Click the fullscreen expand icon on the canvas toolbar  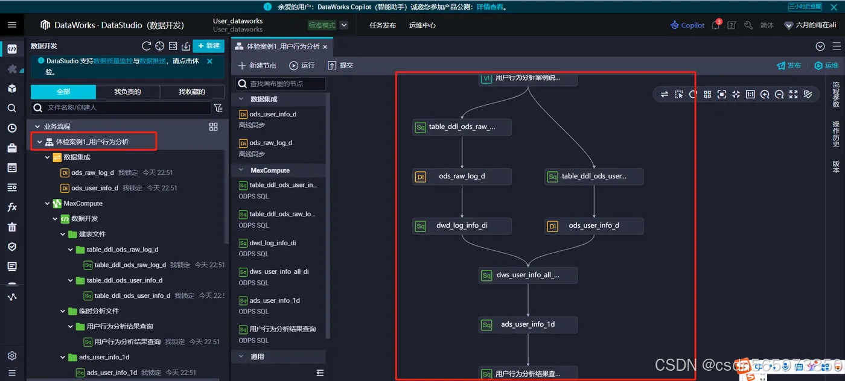coord(794,94)
